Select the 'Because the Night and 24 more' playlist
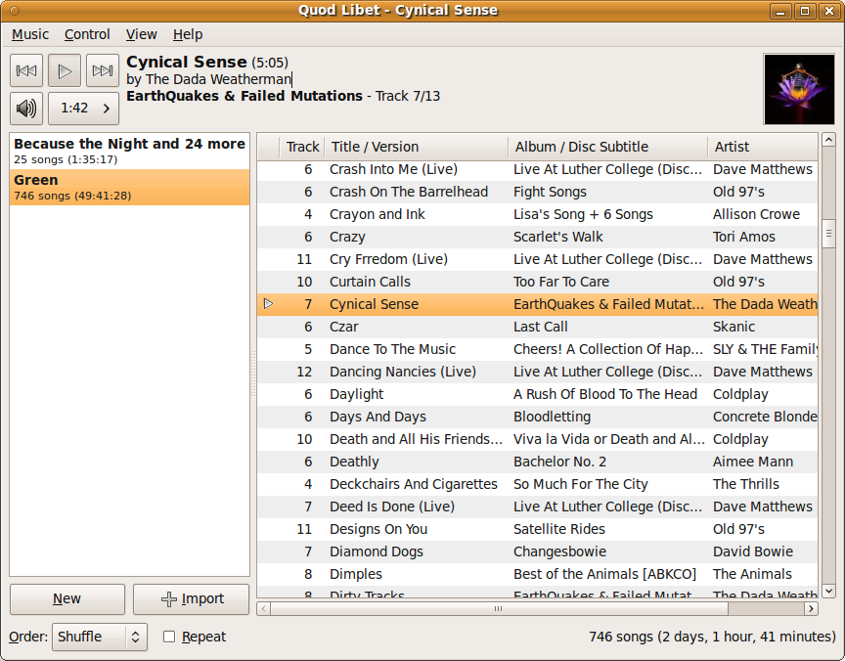 (129, 151)
